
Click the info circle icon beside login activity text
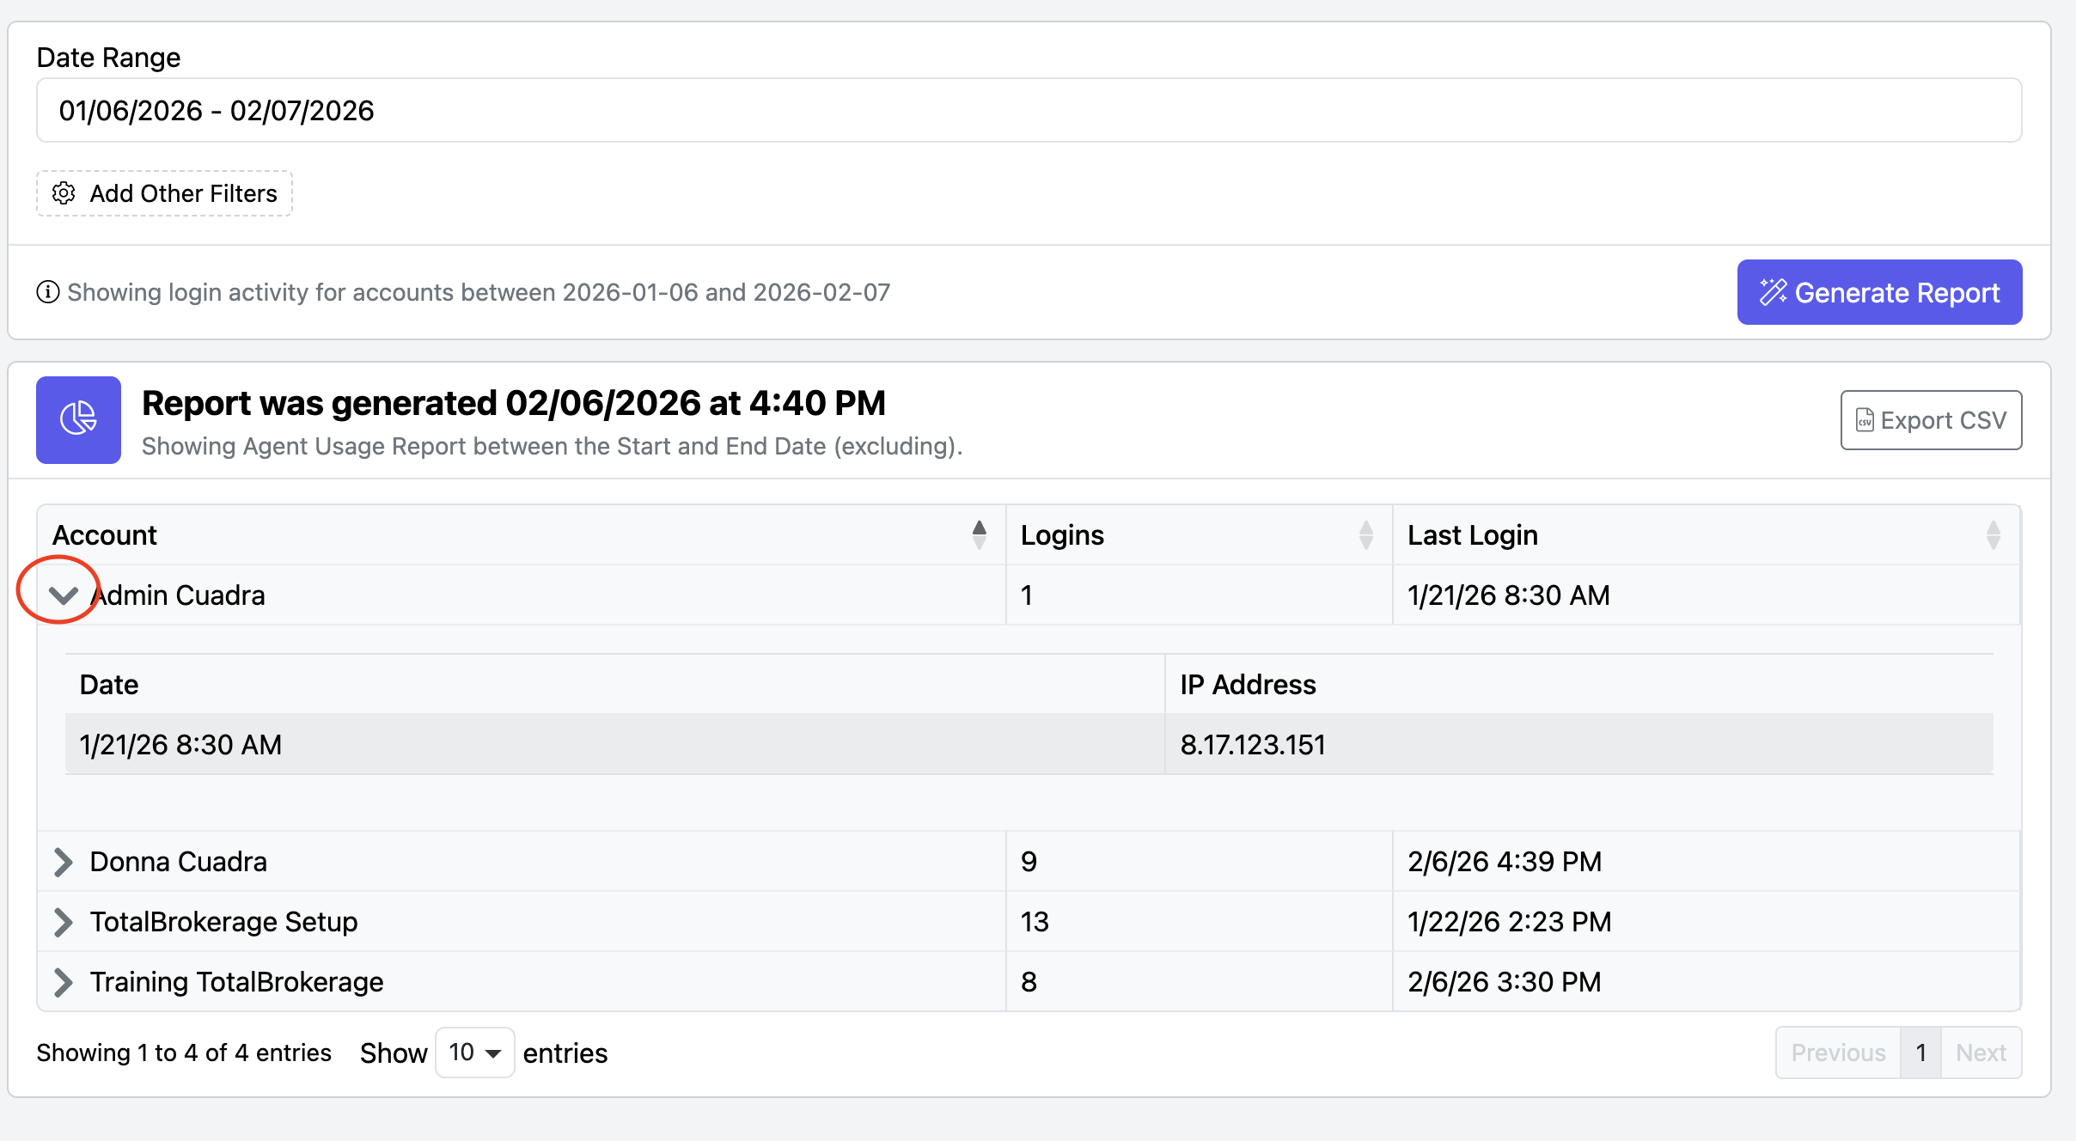pyautogui.click(x=48, y=292)
